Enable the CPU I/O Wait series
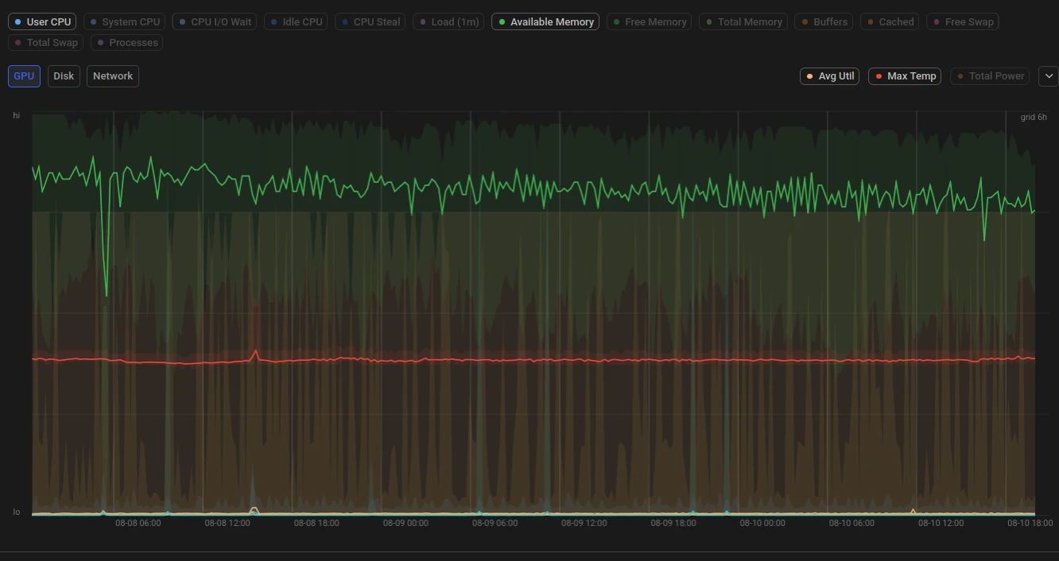Screen dimensions: 1059x561 215,21
